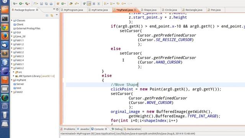Select External Prolog Files in Package Explorer
Image resolution: width=245 pixels, height=138 pixels.
pyautogui.click(x=27, y=28)
